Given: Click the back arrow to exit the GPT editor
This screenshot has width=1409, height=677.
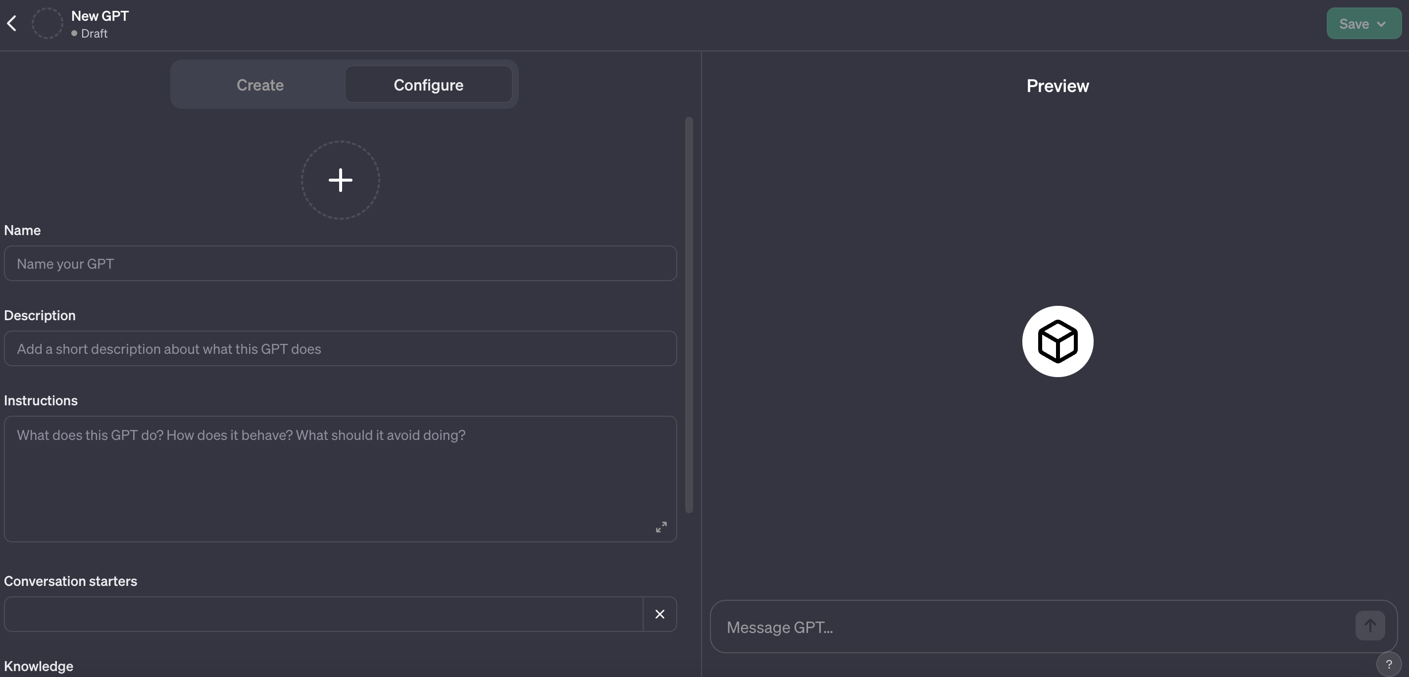Looking at the screenshot, I should pos(12,23).
